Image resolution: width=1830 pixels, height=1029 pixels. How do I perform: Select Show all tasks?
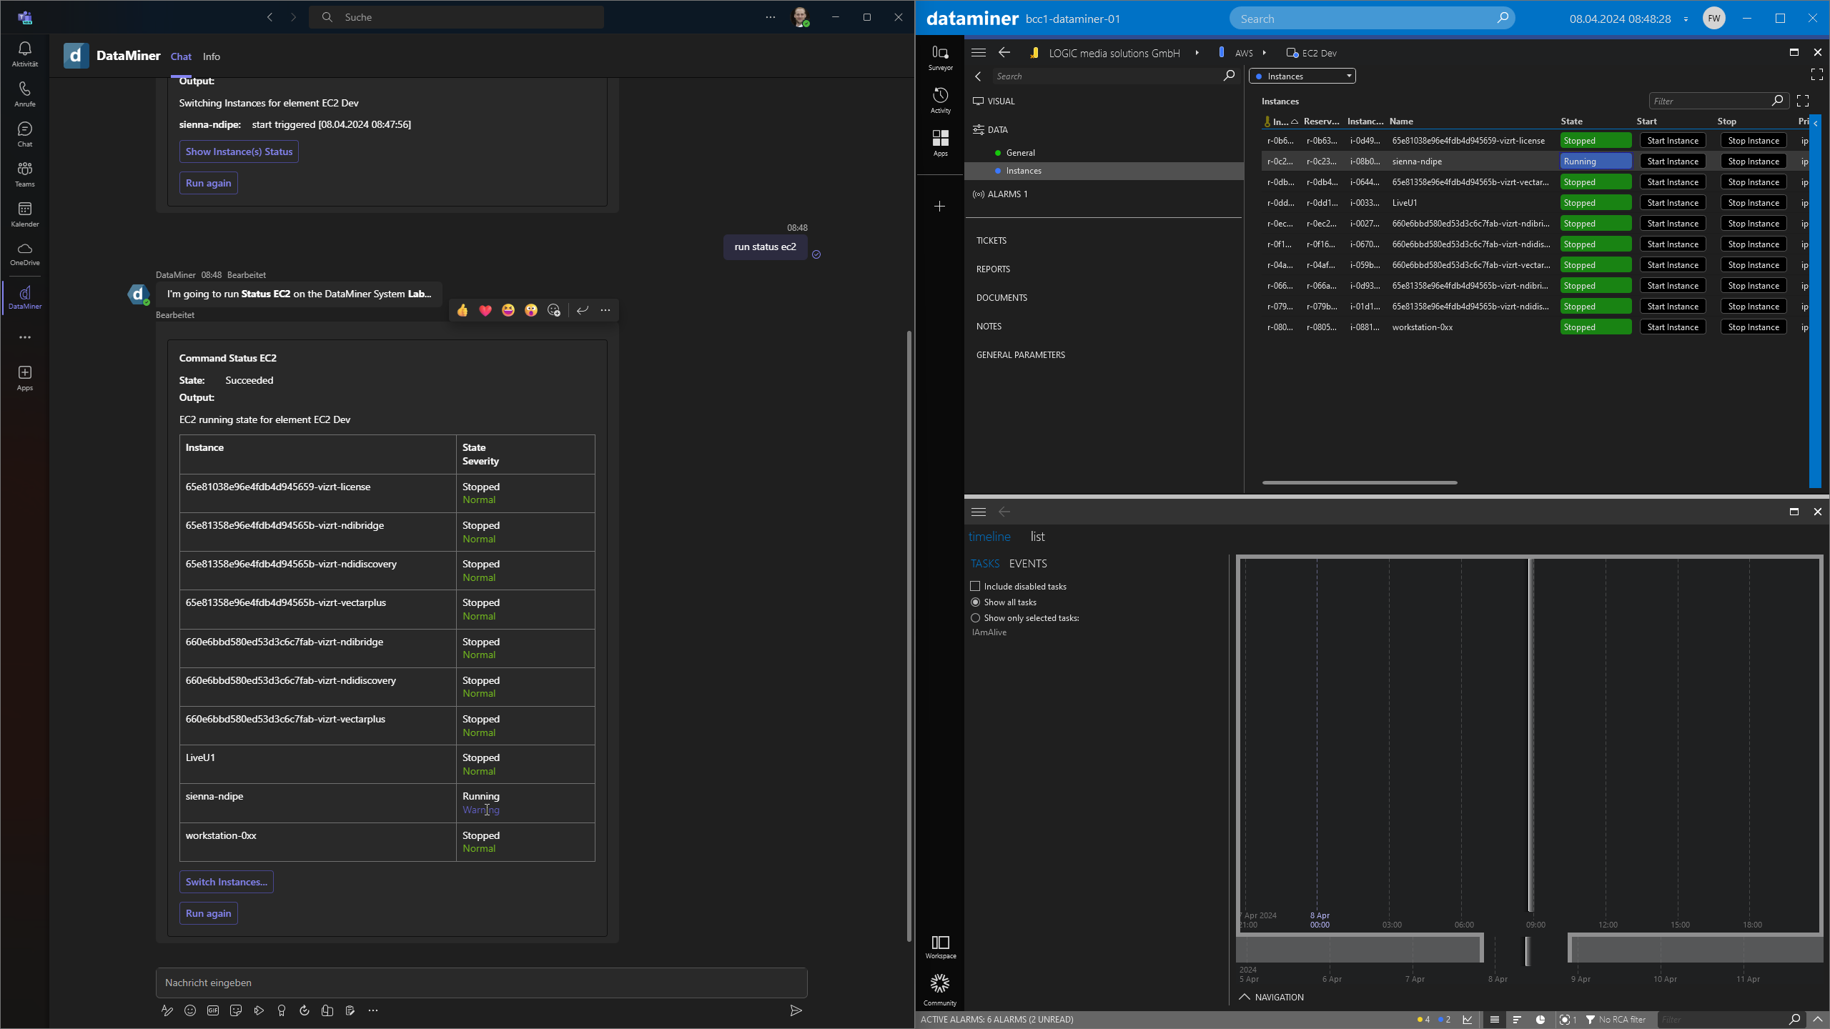point(975,602)
